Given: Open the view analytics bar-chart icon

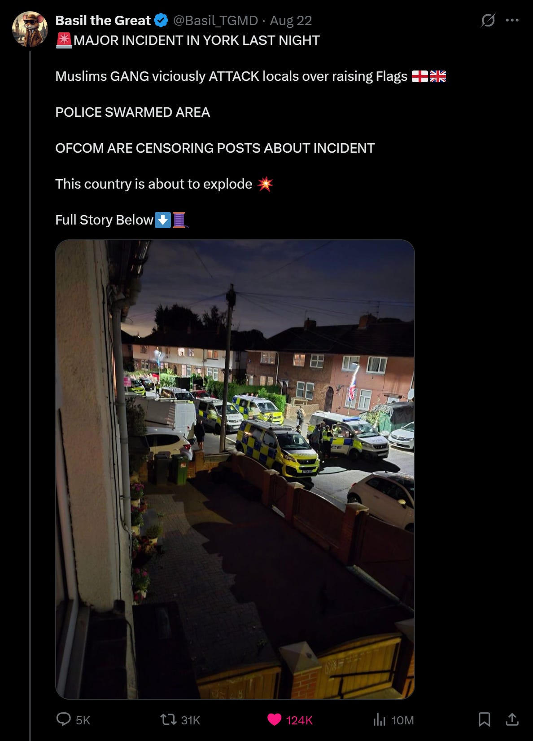Looking at the screenshot, I should (379, 720).
